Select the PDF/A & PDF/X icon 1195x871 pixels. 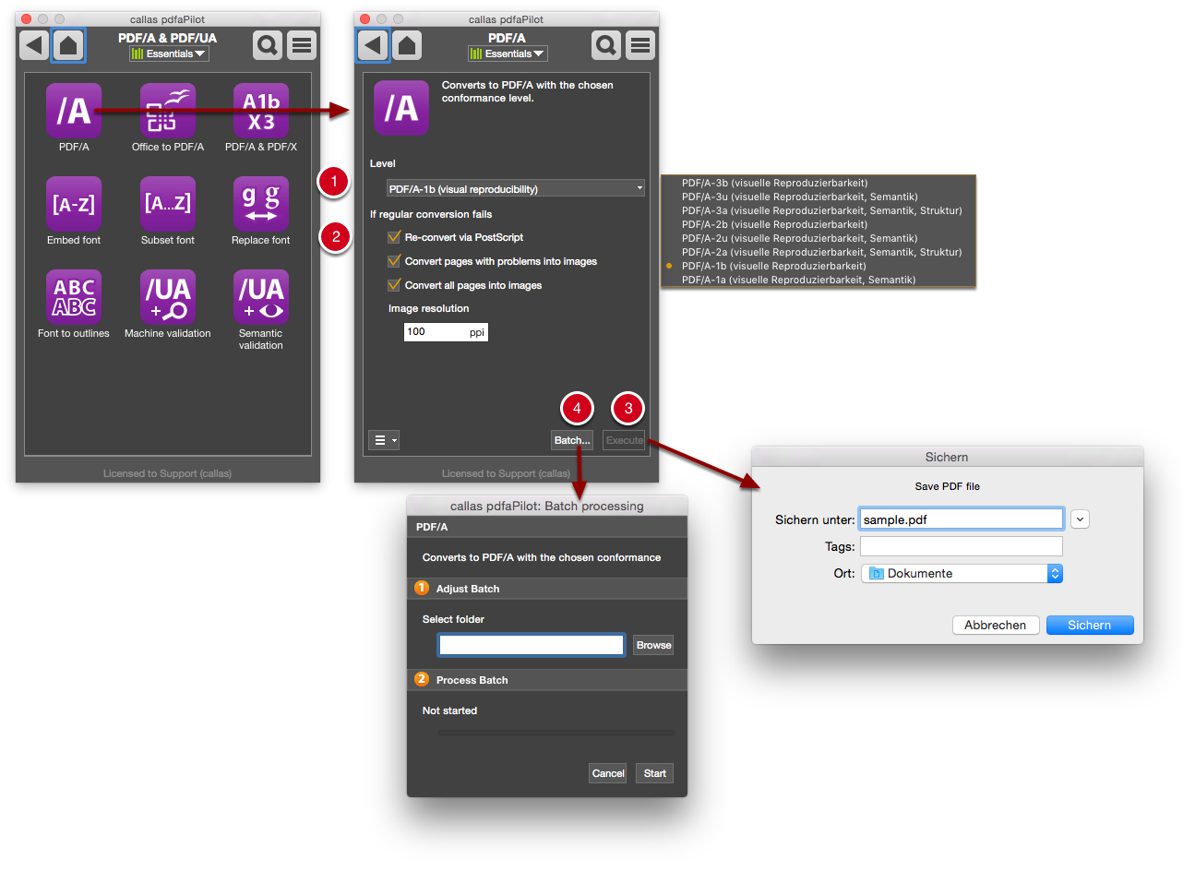click(261, 111)
